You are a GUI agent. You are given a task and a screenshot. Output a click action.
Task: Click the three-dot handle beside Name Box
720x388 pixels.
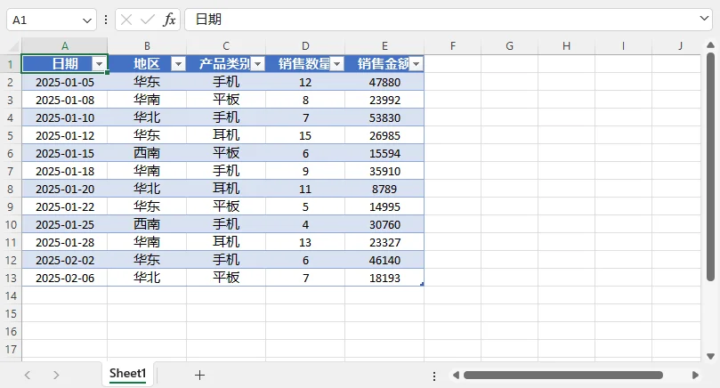(x=106, y=20)
